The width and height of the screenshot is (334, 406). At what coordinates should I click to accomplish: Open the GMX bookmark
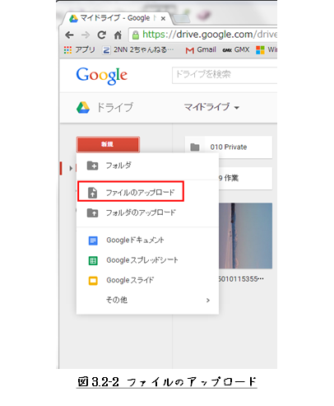click(236, 49)
